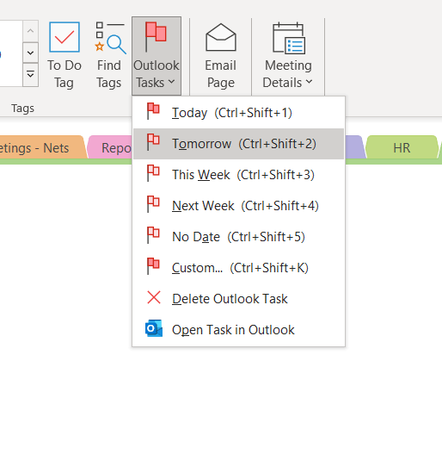Screen dimensions: 442x473
Task: Choose Tomorrow (Ctrl+Shift+2) from the menu
Action: coord(238,144)
